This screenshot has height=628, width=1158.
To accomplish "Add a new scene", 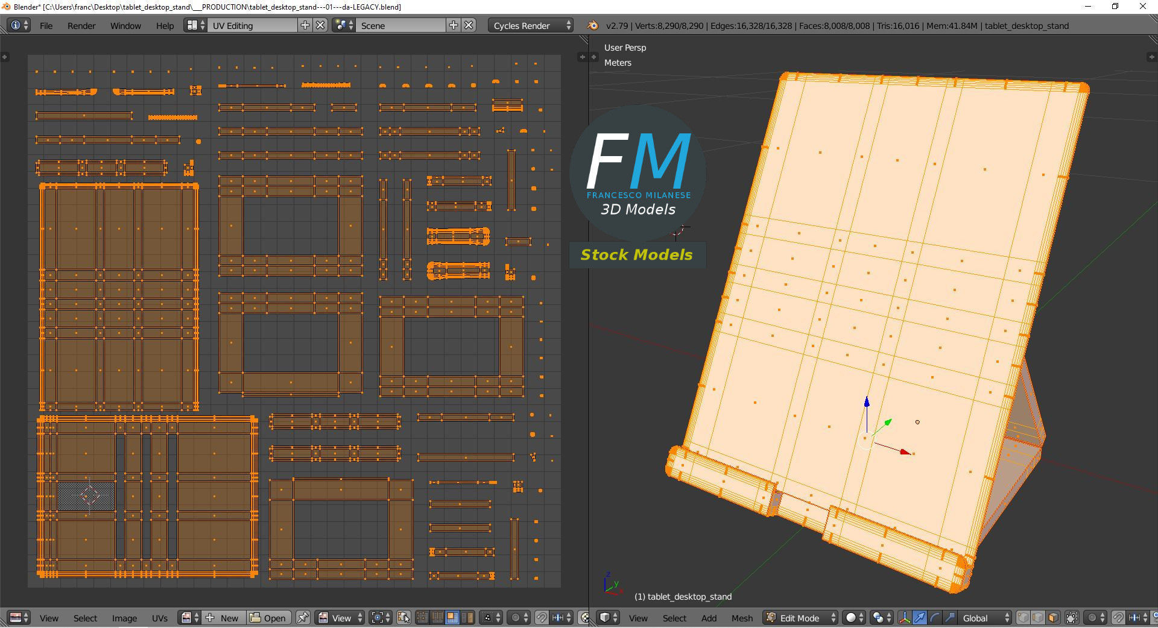I will pyautogui.click(x=454, y=25).
